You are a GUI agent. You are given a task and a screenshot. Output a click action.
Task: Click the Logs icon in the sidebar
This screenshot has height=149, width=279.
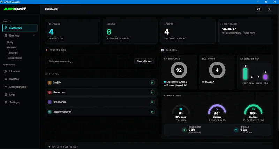pos(6,95)
